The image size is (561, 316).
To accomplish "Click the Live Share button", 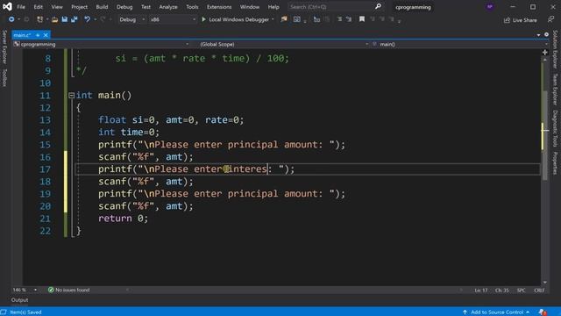I will (x=520, y=20).
